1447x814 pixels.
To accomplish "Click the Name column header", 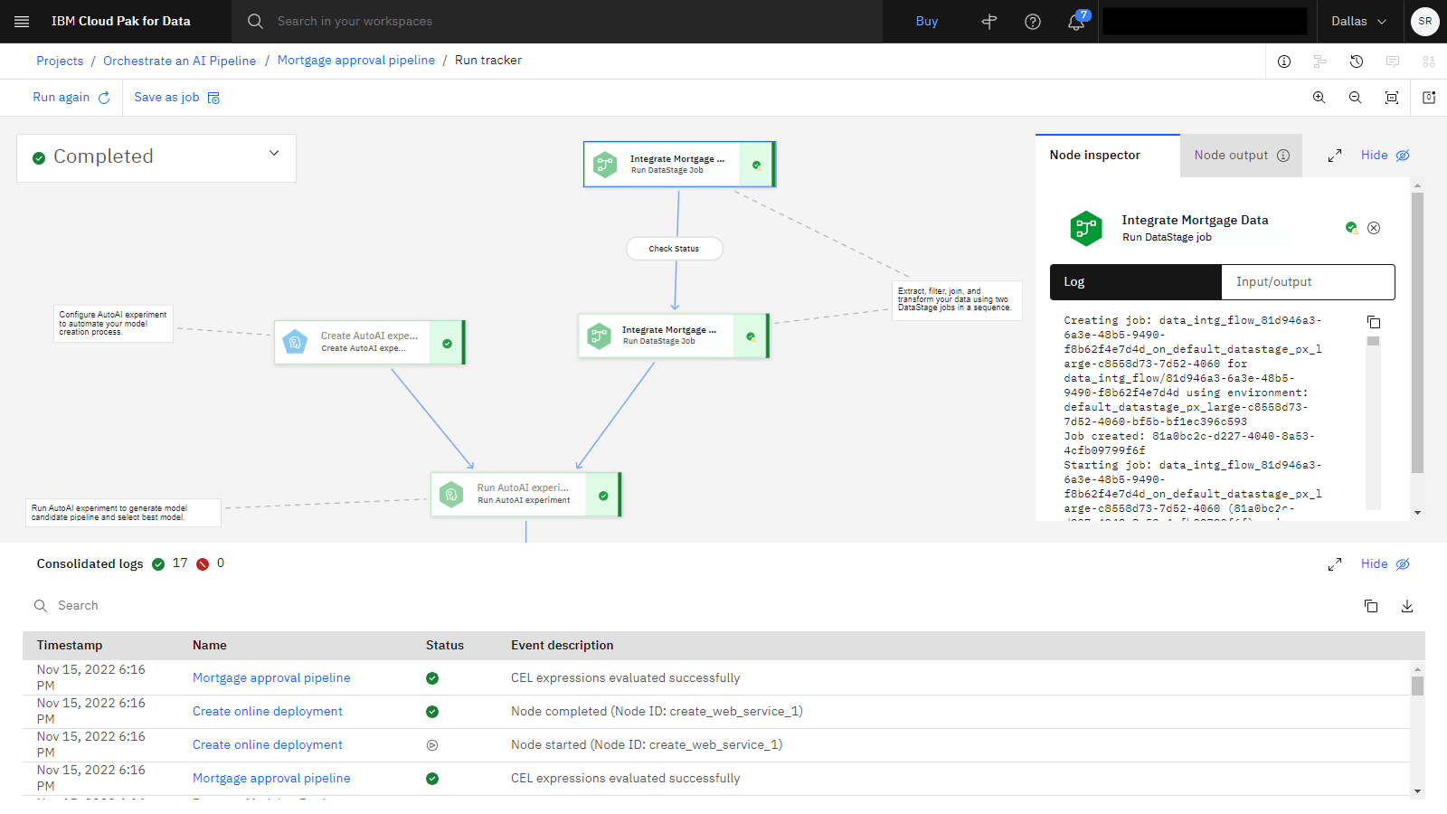I will (210, 646).
